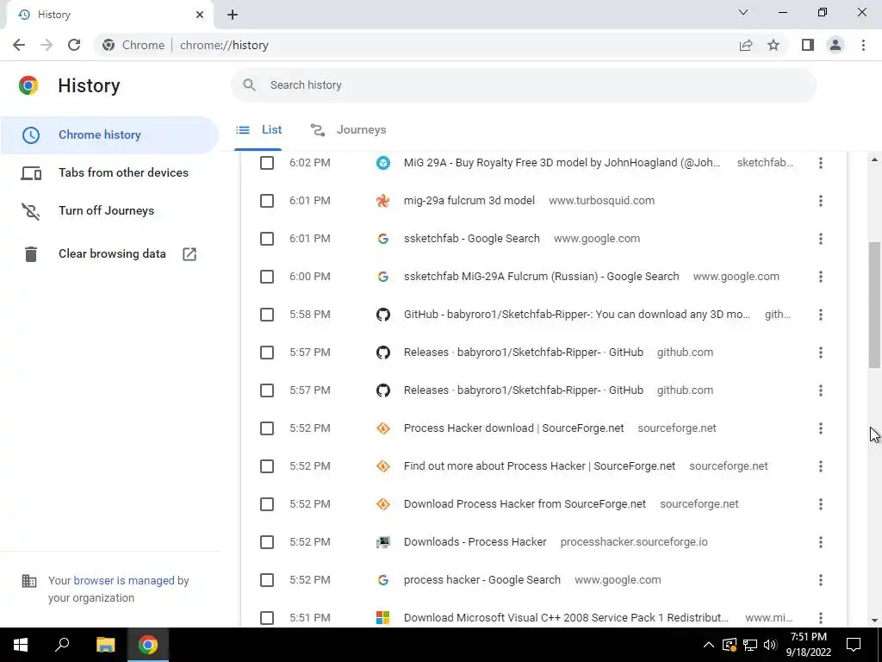Check the Microsoft Visual C++ 2008 entry checkbox
This screenshot has width=882, height=662.
(267, 618)
